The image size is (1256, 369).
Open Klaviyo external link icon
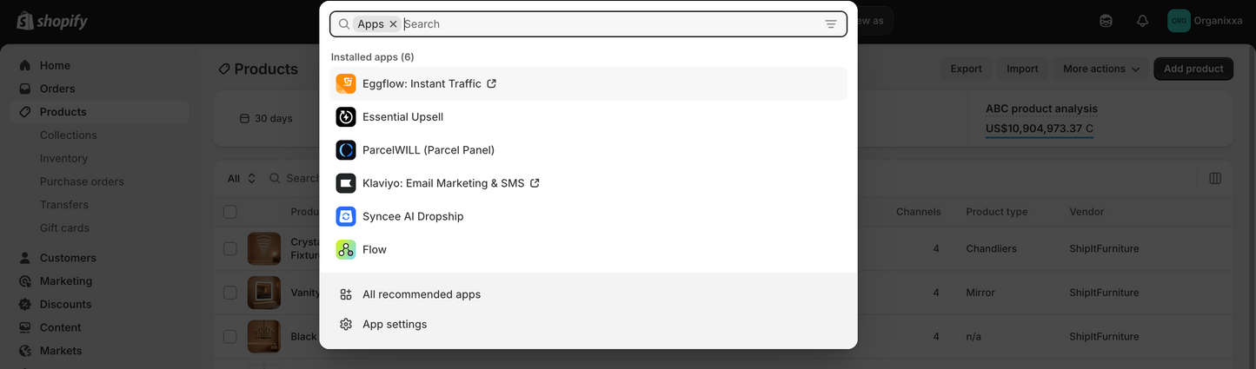pos(535,183)
